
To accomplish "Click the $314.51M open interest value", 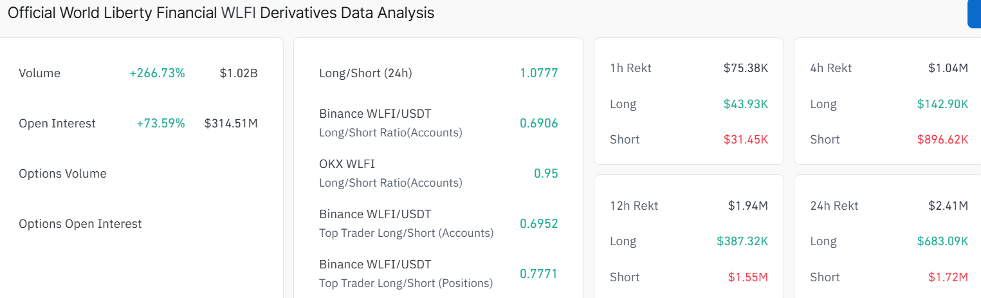I will point(231,124).
